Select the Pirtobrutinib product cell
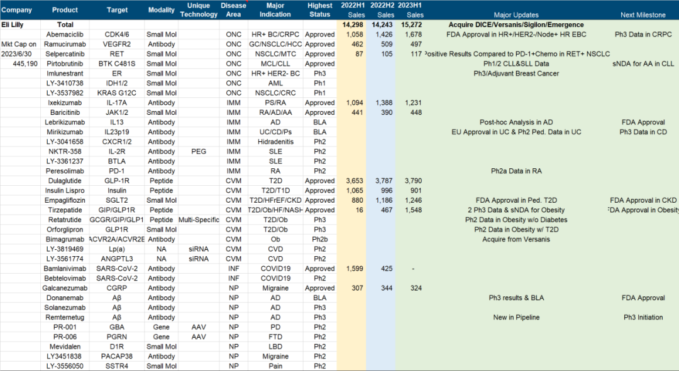679x371 pixels. 65,63
